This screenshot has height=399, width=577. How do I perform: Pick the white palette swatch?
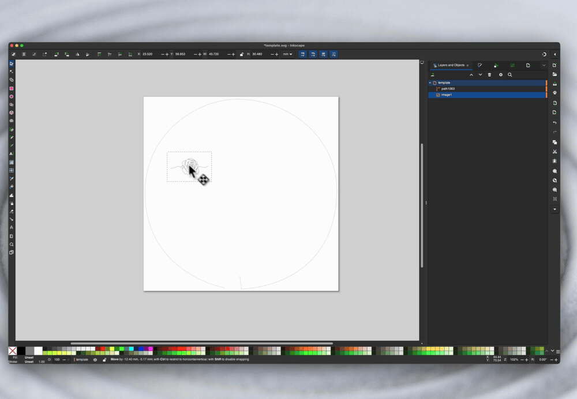[38, 351]
